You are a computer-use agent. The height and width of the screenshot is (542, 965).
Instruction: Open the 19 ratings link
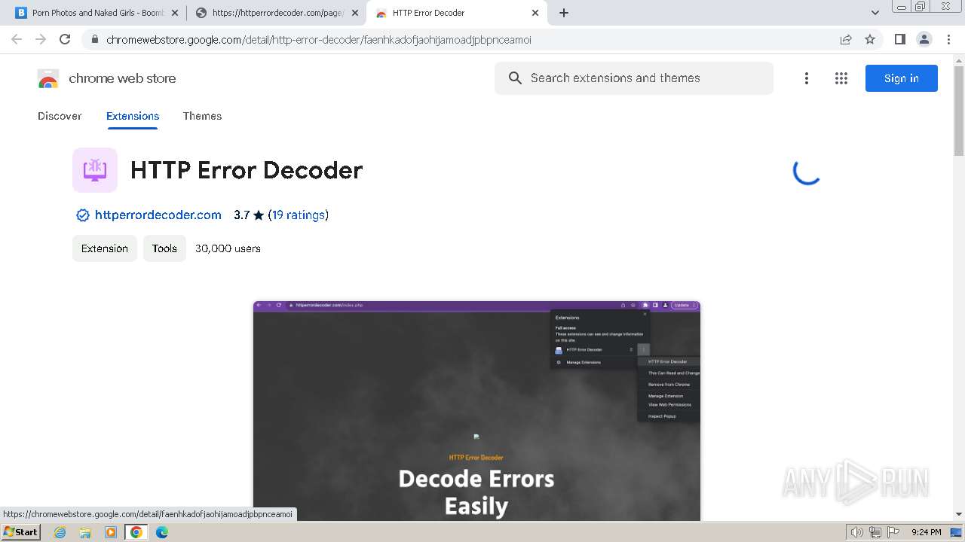(x=299, y=215)
